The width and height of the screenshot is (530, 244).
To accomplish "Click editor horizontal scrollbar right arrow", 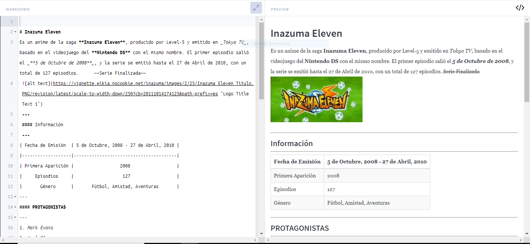I will [256, 240].
